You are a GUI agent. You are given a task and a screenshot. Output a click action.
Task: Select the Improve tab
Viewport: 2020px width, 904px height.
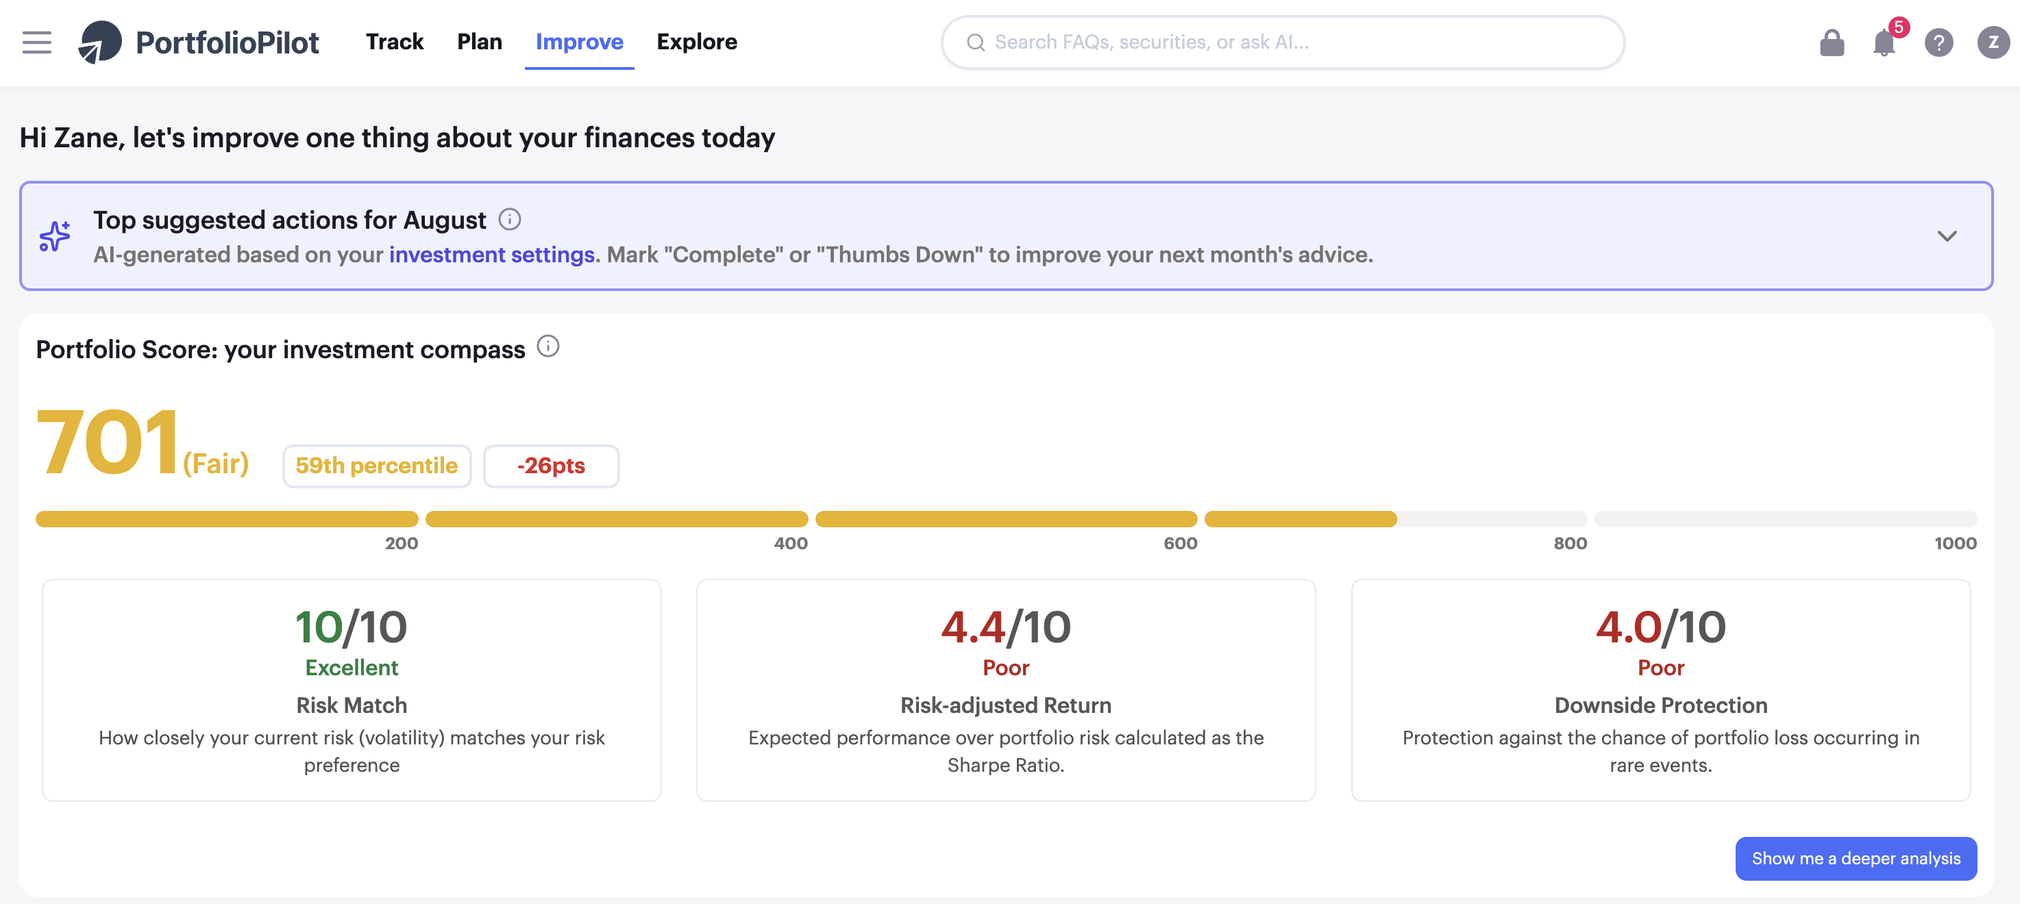[579, 42]
